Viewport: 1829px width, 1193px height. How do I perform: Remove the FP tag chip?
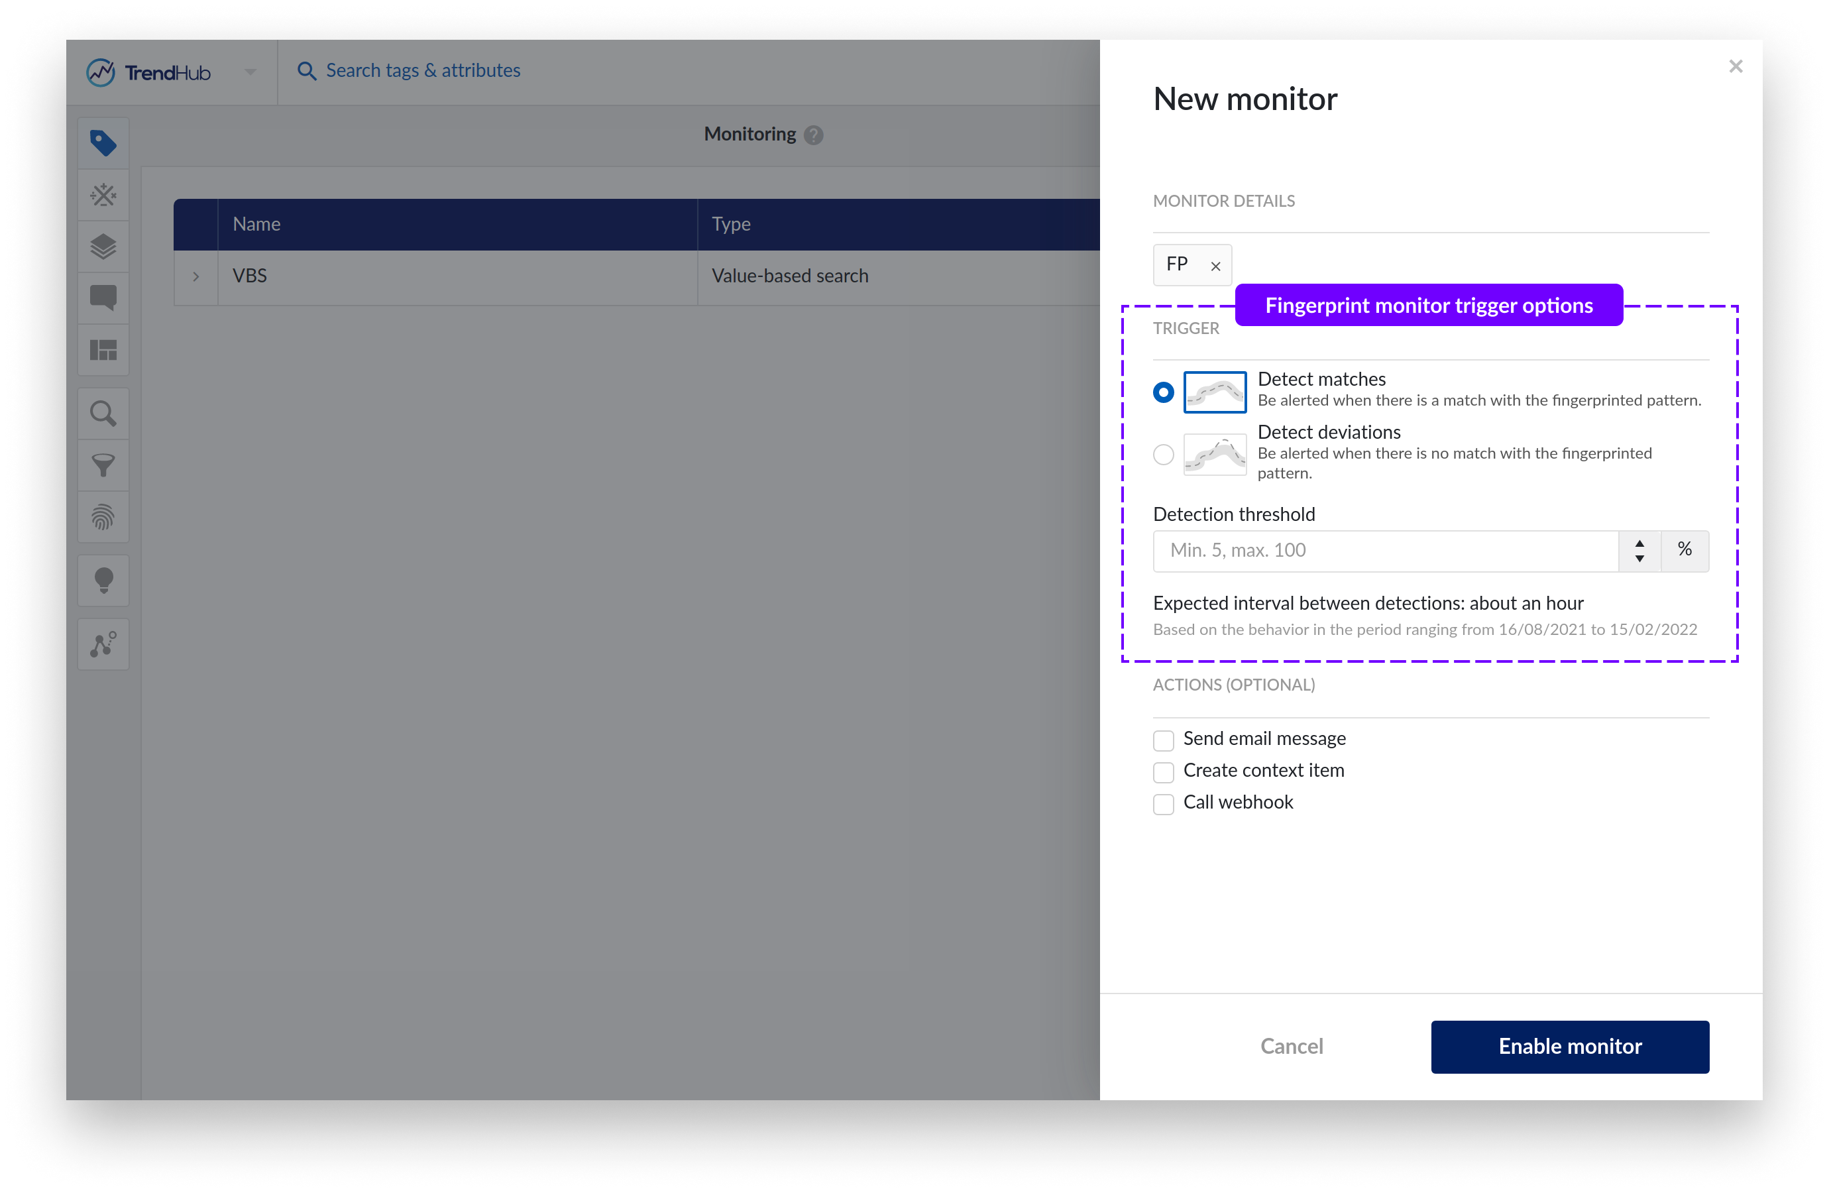coord(1215,266)
